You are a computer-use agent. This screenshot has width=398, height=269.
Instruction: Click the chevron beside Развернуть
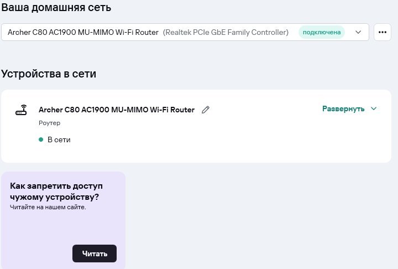pos(374,109)
